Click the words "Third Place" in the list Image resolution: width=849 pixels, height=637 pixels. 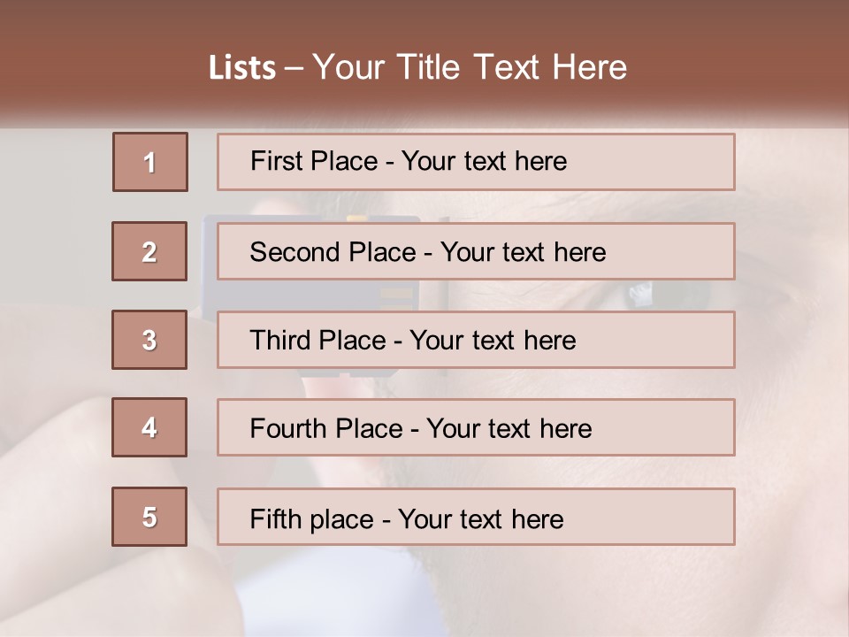(x=317, y=341)
